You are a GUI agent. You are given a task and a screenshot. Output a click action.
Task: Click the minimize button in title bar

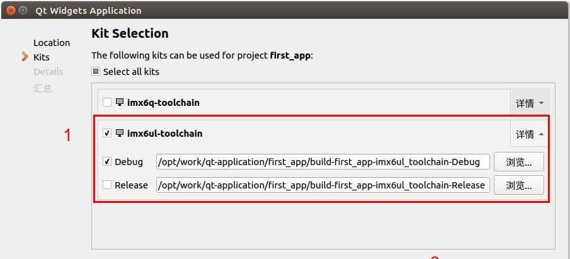[x=23, y=11]
